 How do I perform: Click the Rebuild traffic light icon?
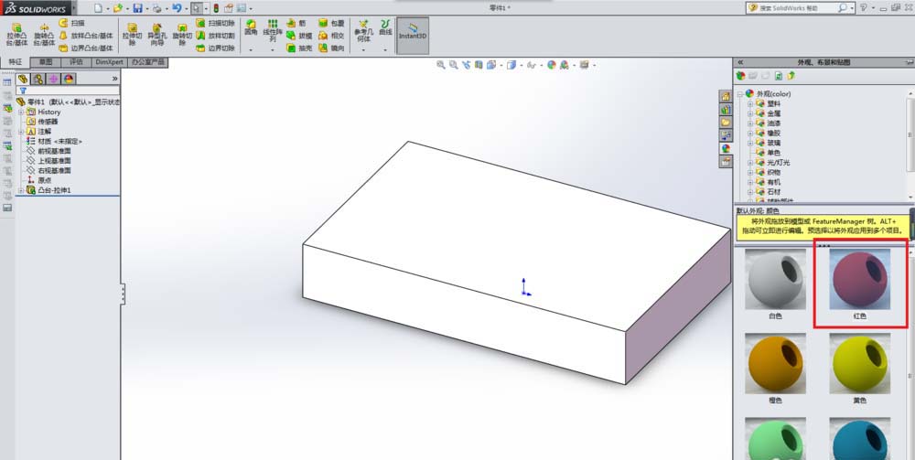[x=216, y=8]
